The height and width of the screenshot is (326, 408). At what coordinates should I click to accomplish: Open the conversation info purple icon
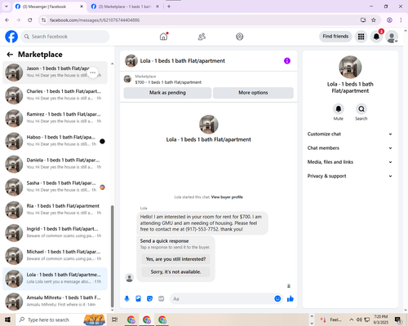(287, 61)
